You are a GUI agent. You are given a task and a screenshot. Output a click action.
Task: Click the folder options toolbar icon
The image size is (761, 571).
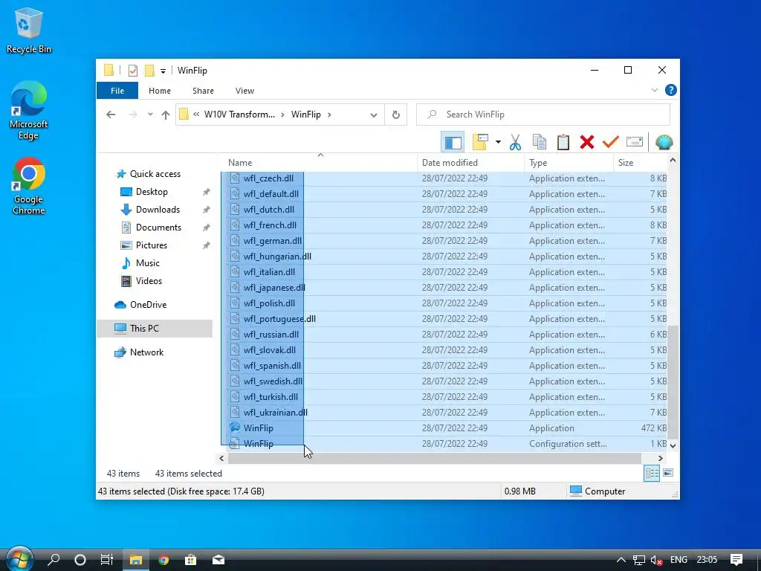point(481,142)
